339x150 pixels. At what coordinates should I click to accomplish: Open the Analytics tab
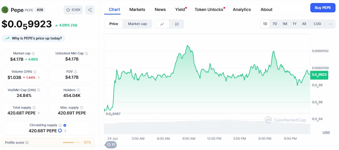[242, 9]
